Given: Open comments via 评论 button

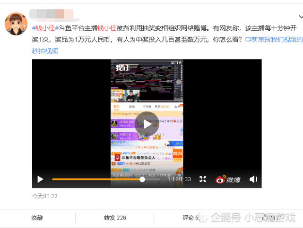Looking at the screenshot, I should pos(193,218).
